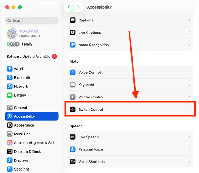Viewport: 199px width, 173px height.
Task: Click the Switch Control grid icon
Action: click(x=73, y=109)
